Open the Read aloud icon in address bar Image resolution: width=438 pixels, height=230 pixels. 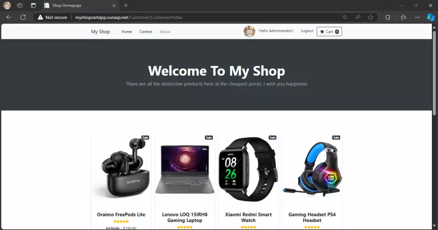pyautogui.click(x=358, y=17)
